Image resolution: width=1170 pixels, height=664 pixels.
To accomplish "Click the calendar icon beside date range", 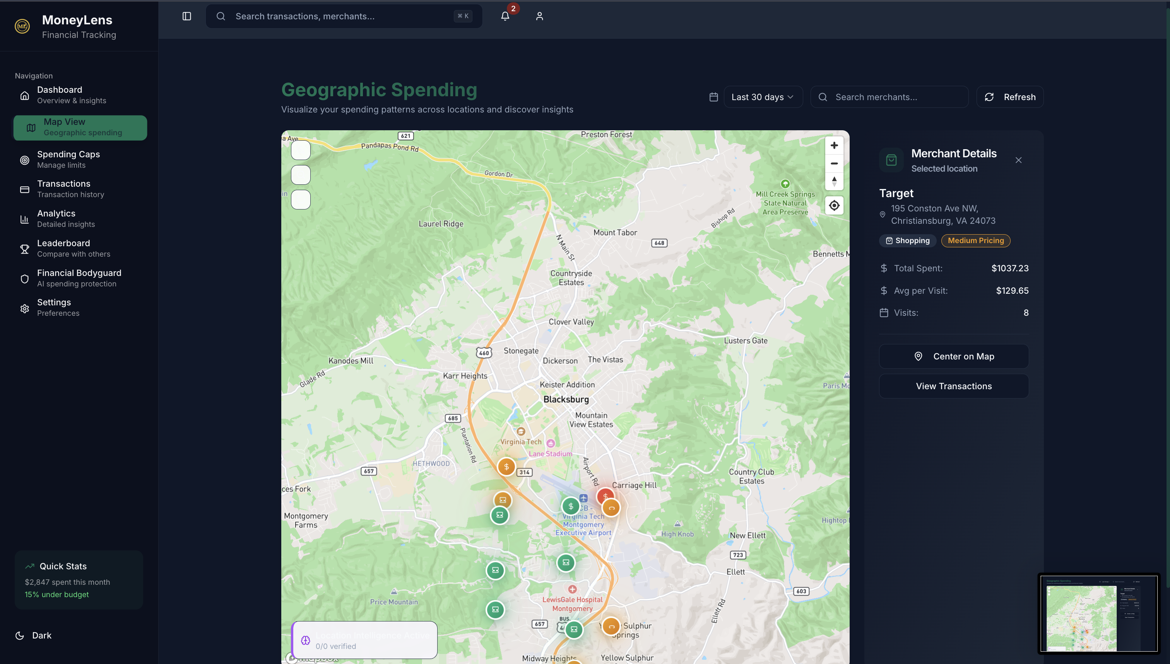I will (713, 97).
